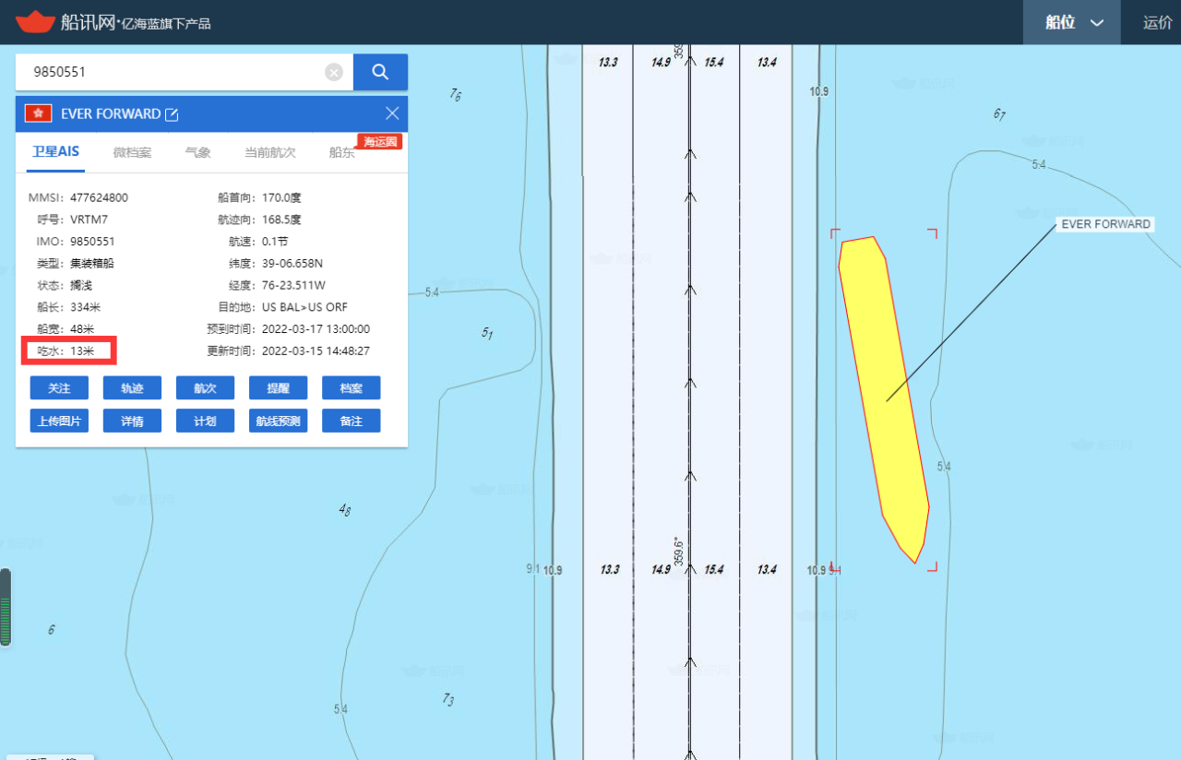Open the 当前航次 tab

pos(269,152)
